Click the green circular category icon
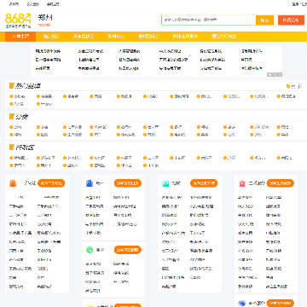Screen dimensions: 307x307 pos(90,250)
